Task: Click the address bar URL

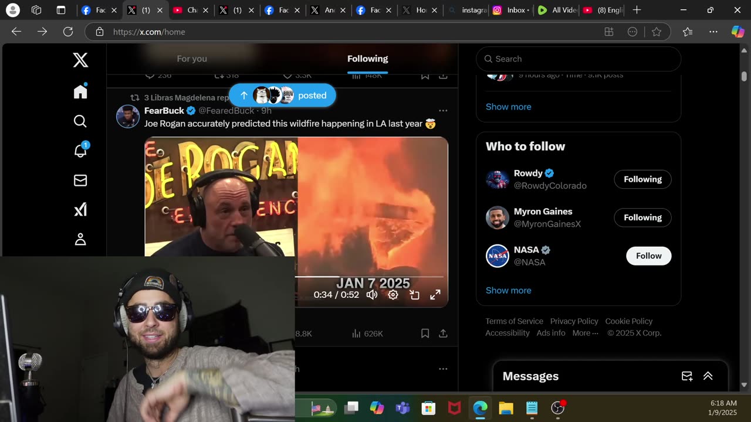Action: [x=148, y=32]
